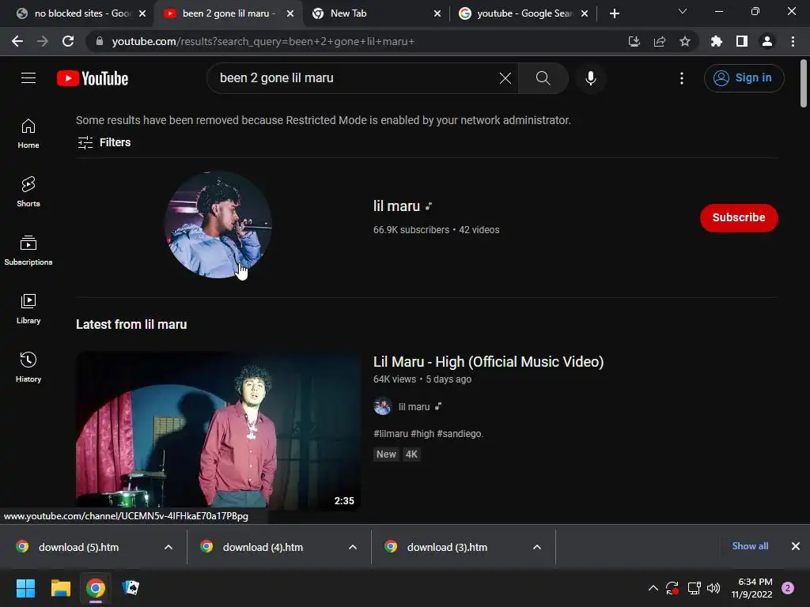Open Library in the sidebar
The image size is (810, 607).
[28, 309]
